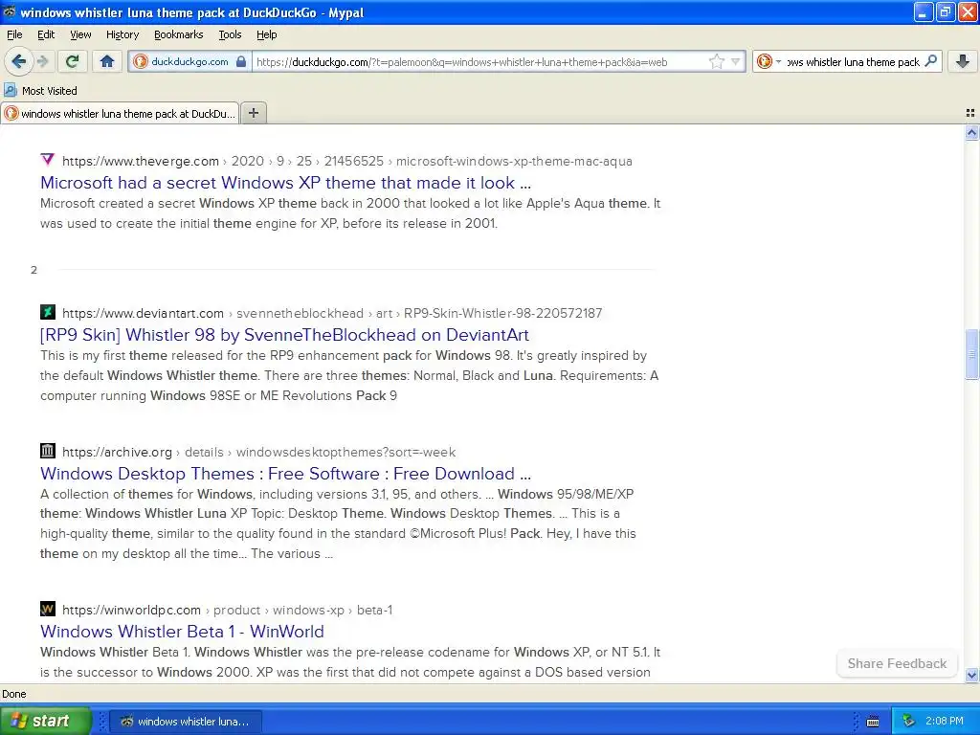The image size is (980, 735).
Task: Click the search box text field
Action: coord(853,62)
